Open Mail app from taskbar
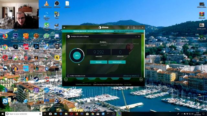This screenshot has height=116, width=207. [98, 114]
